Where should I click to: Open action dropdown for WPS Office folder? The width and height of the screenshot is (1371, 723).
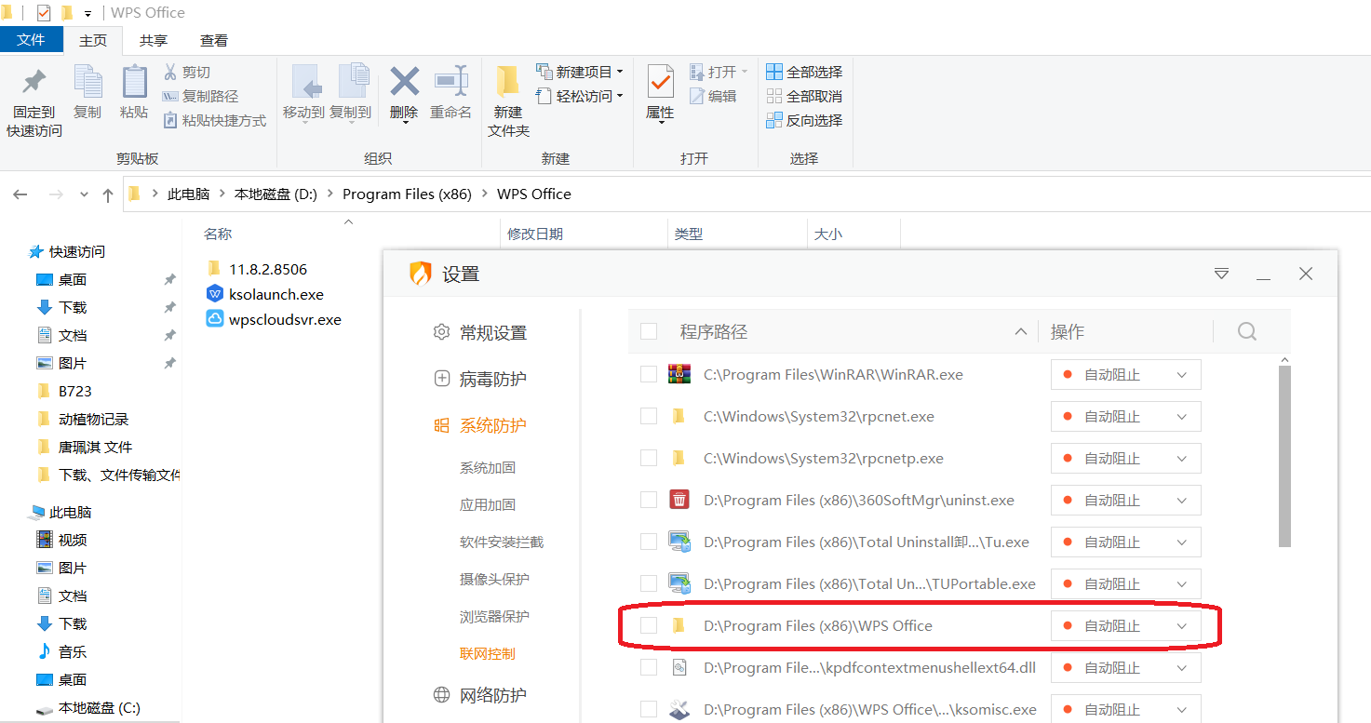1126,625
